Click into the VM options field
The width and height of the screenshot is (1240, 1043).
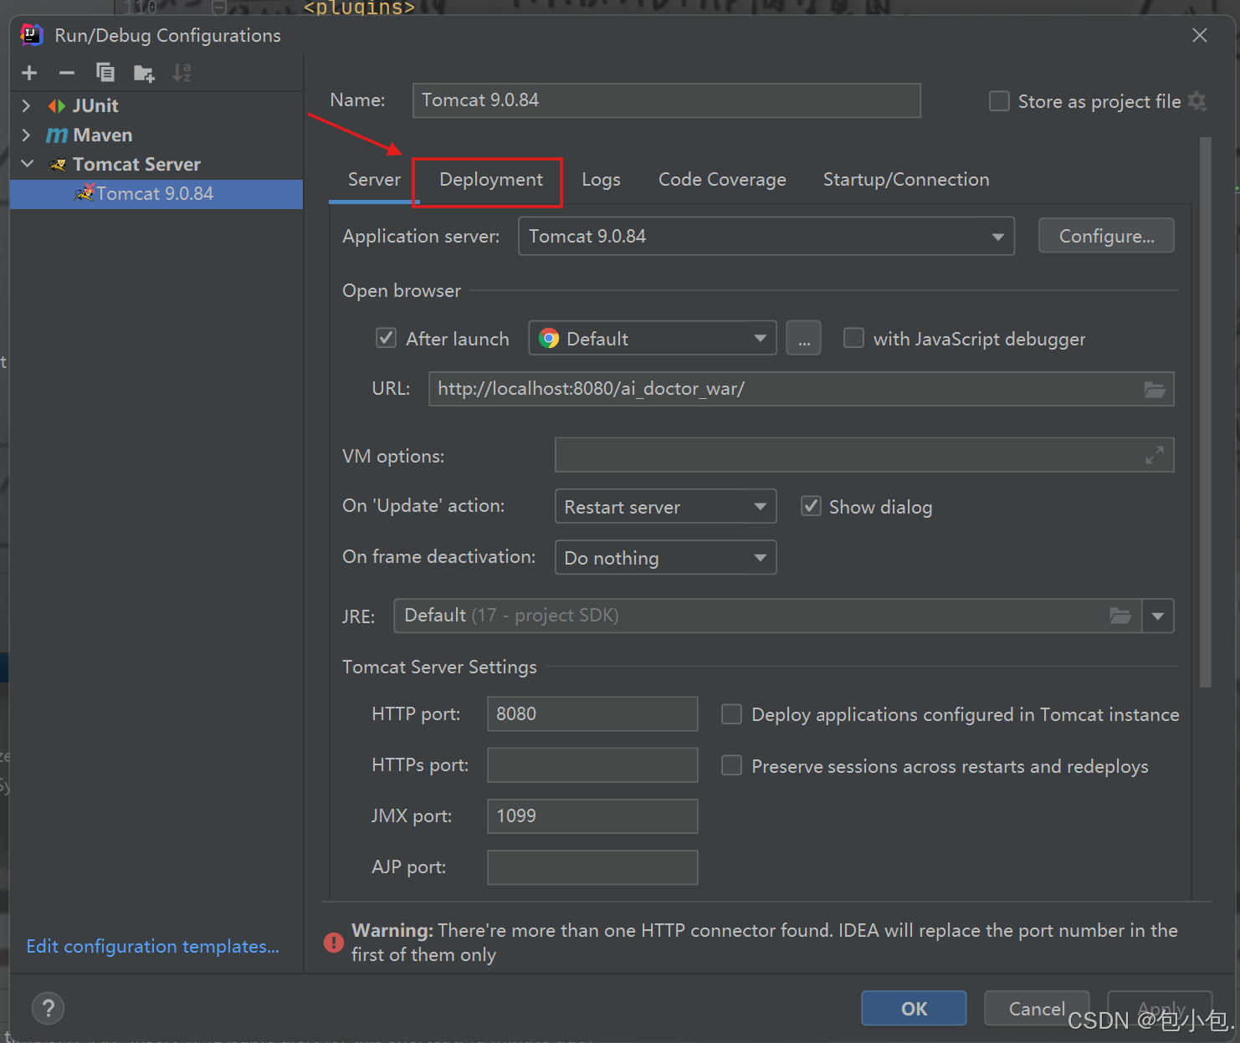pyautogui.click(x=864, y=455)
